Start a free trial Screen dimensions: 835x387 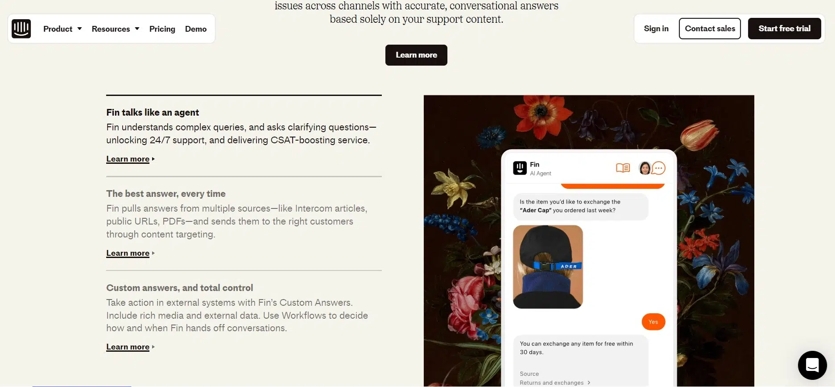tap(785, 28)
